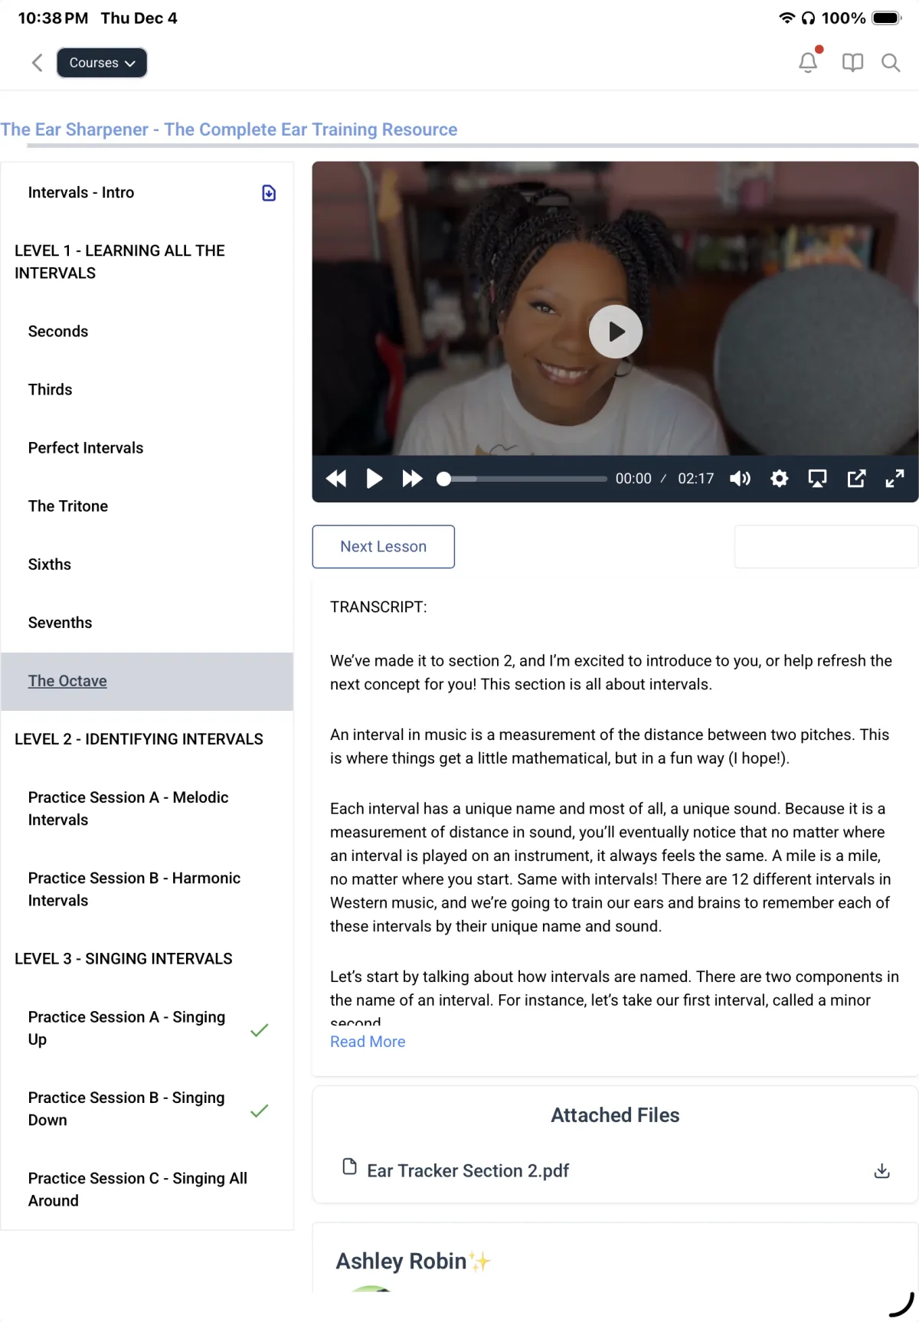Click the LEVEL 1 - LEARNING ALL THE INTERVALS heading

point(119,262)
